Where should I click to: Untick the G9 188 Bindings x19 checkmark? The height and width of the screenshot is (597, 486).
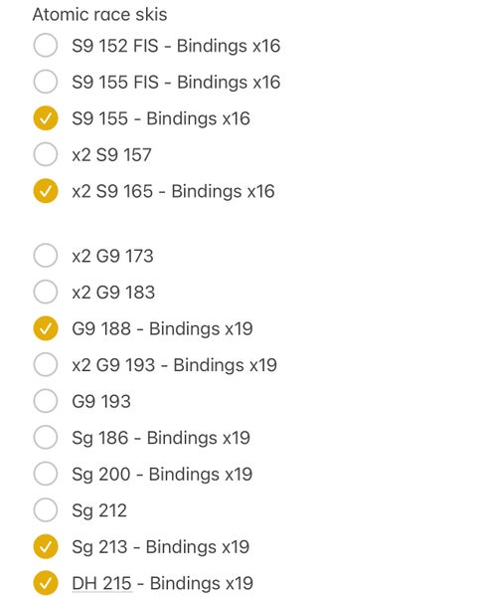46,328
